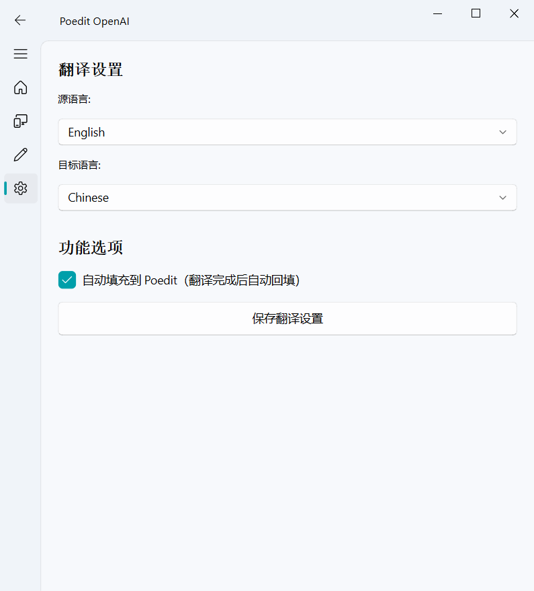
Task: Click the 翻译设置 section heading
Action: point(91,69)
